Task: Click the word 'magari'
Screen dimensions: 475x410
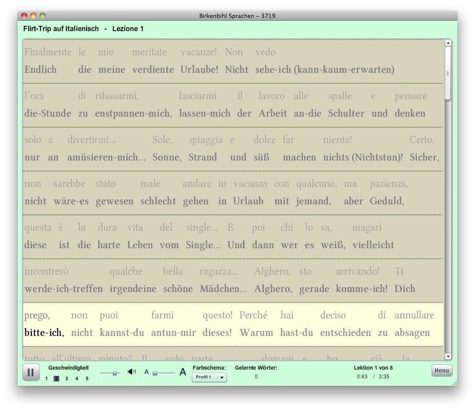Action: [x=367, y=228]
